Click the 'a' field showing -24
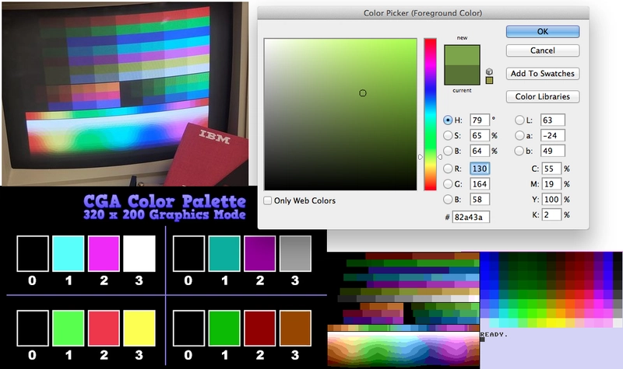Image resolution: width=623 pixels, height=369 pixels. tap(553, 135)
